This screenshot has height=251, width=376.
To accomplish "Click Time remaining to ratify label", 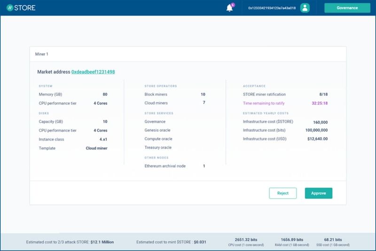I will coord(264,103).
